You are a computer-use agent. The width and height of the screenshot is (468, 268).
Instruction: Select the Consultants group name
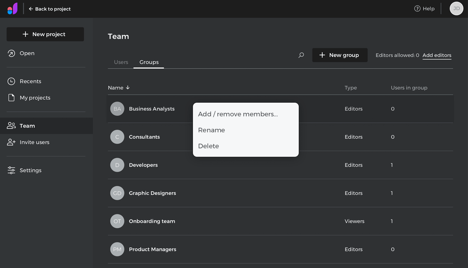pos(144,137)
